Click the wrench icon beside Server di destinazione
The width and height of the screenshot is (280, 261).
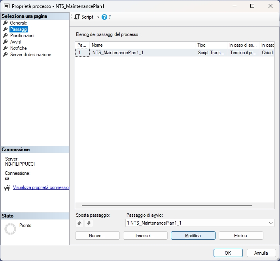pyautogui.click(x=6, y=55)
